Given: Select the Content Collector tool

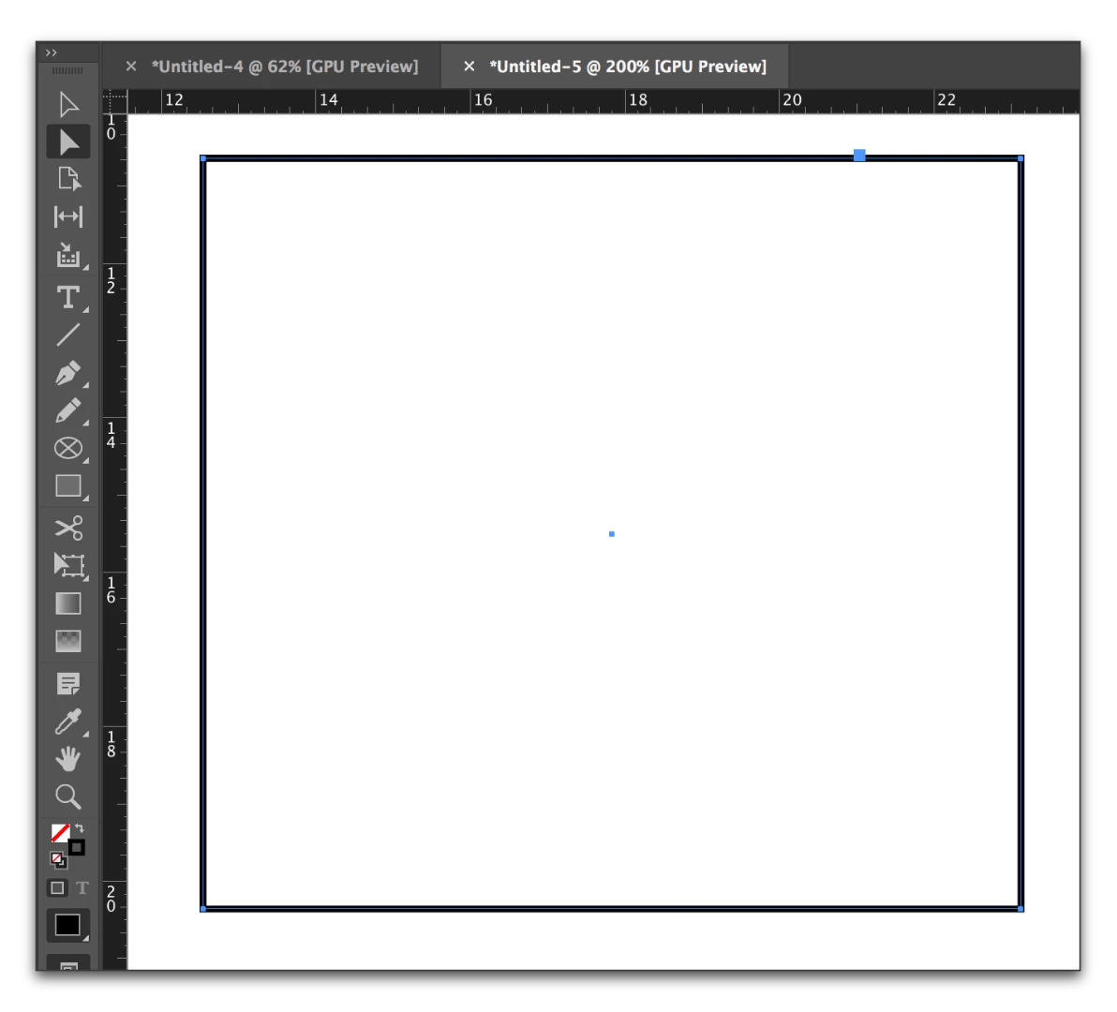Looking at the screenshot, I should tap(68, 255).
